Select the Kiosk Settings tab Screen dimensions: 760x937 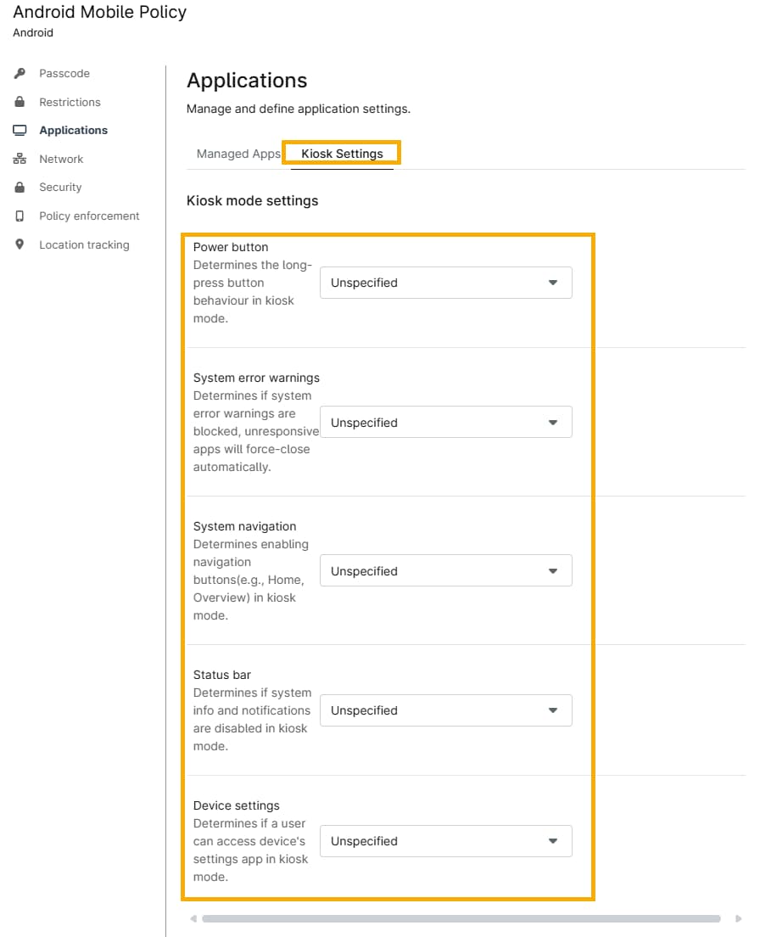(x=342, y=154)
